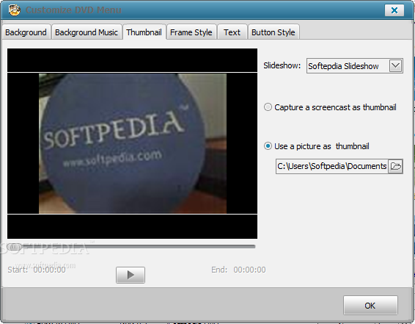Select Capture a screencast as thumbnail

pyautogui.click(x=330, y=107)
